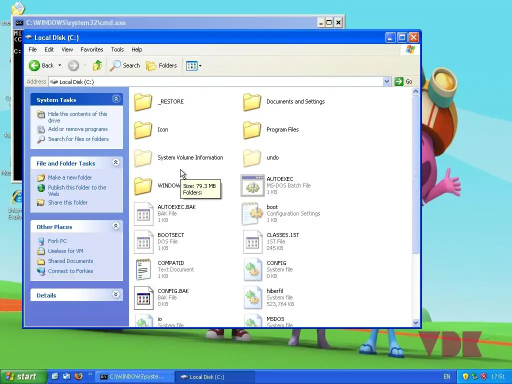This screenshot has width=512, height=384.
Task: Click scrollbar up arrow in file list
Action: pyautogui.click(x=415, y=91)
